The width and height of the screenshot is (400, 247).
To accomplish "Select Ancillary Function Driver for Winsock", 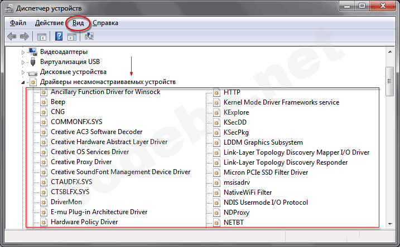I will coord(105,92).
